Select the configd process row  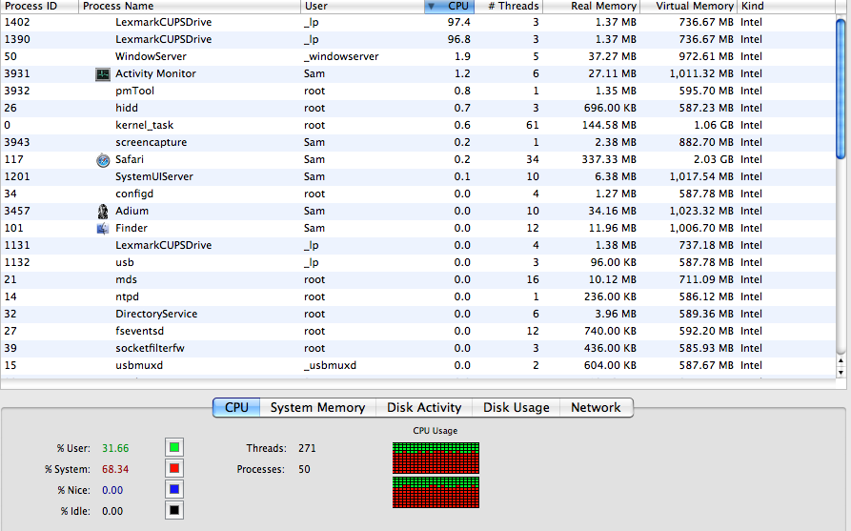coord(418,194)
